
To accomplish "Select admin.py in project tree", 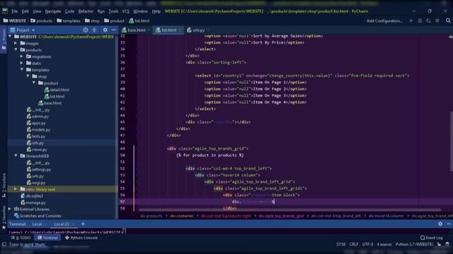I will (38, 116).
